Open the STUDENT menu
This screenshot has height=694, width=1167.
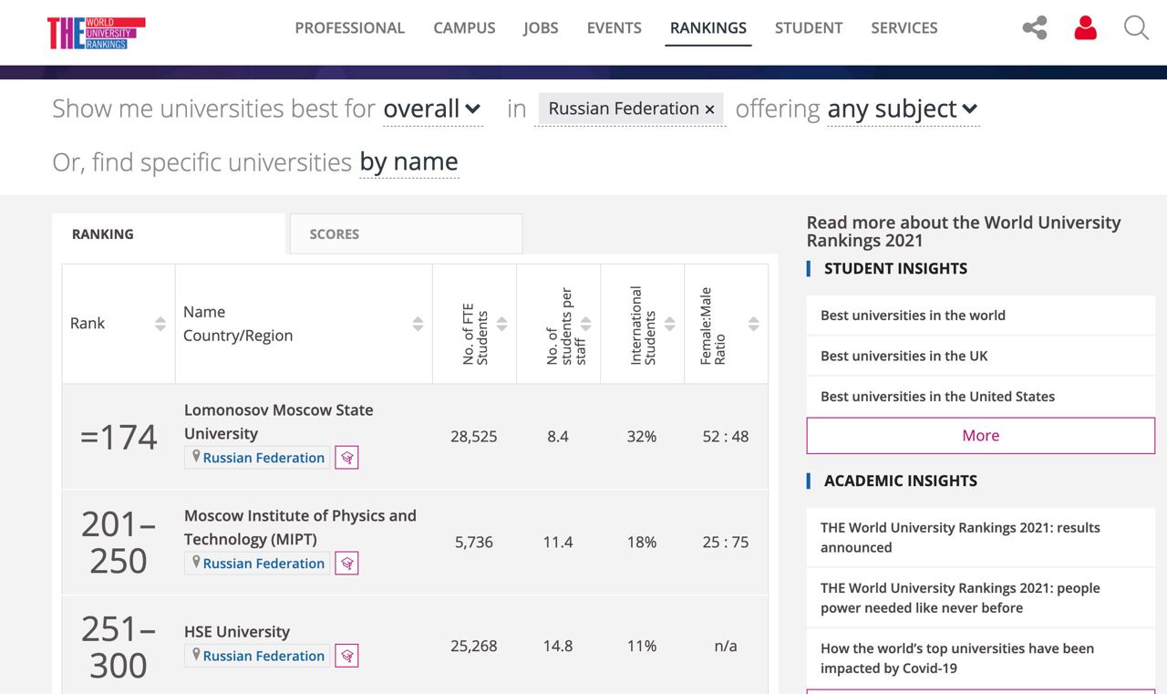tap(809, 28)
